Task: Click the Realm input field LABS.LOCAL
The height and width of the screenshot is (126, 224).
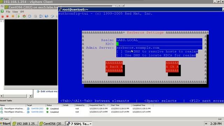Action: pyautogui.click(x=159, y=40)
